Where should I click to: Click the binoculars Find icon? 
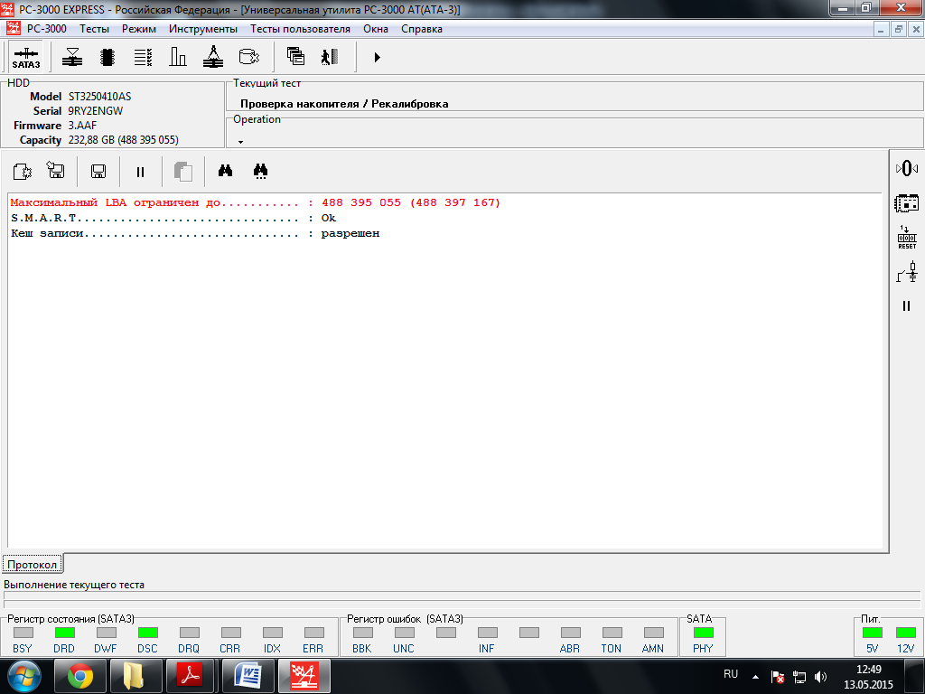[225, 171]
